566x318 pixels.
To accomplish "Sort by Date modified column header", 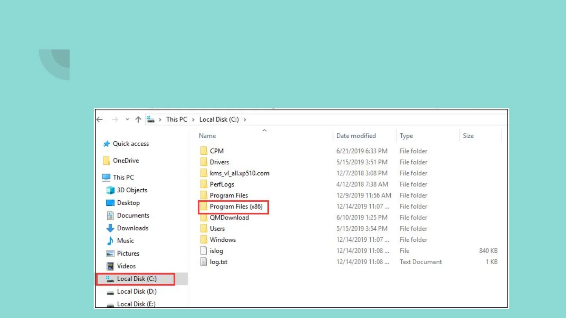I will tap(356, 136).
